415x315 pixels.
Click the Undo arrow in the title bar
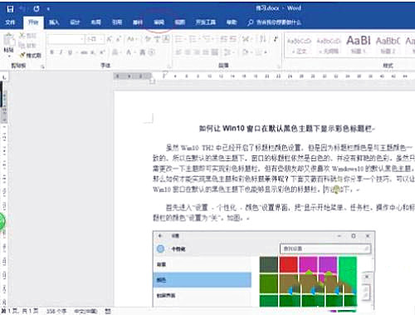click(23, 9)
